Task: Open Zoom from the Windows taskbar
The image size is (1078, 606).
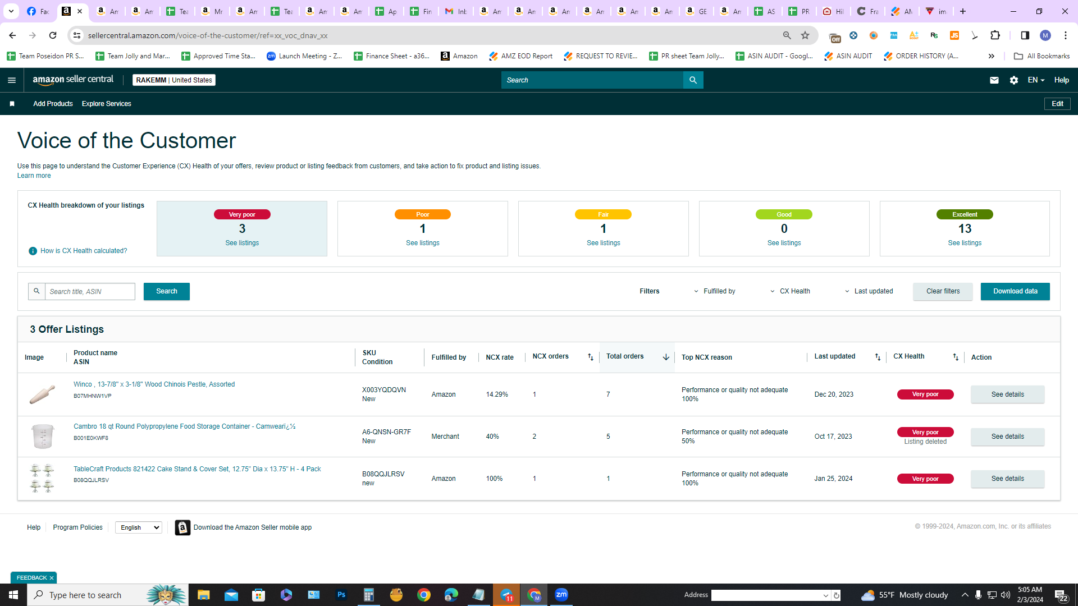Action: 561,595
